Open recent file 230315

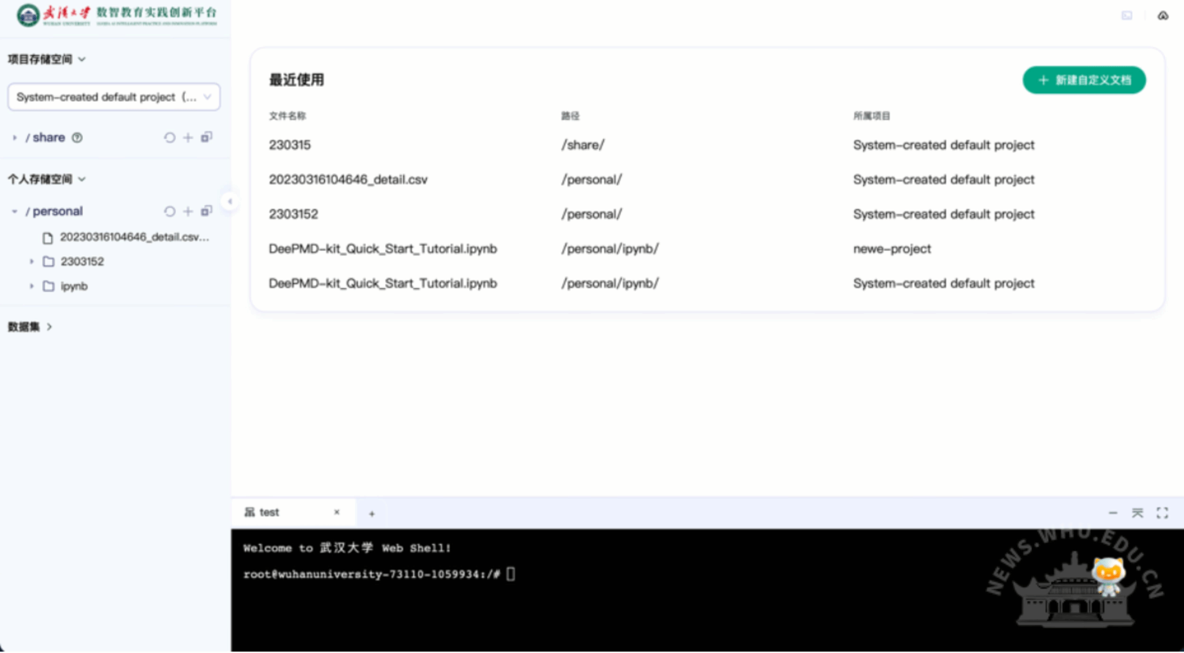pyautogui.click(x=290, y=145)
